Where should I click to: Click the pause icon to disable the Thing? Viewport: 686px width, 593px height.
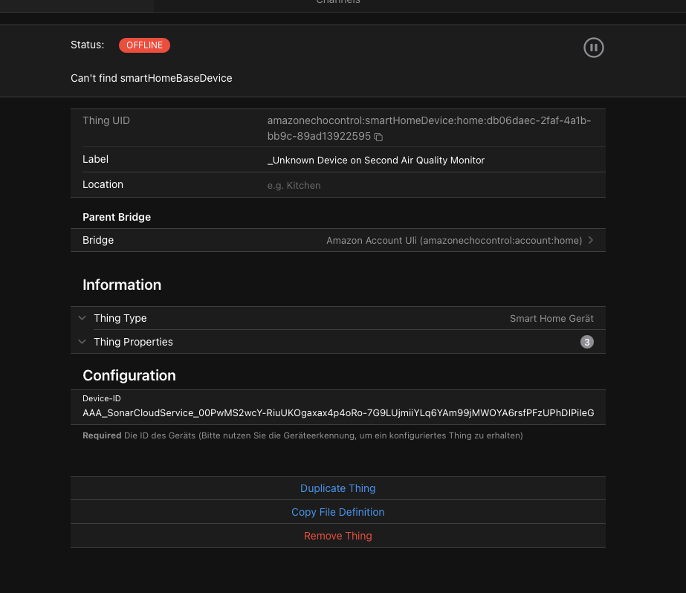[x=593, y=48]
